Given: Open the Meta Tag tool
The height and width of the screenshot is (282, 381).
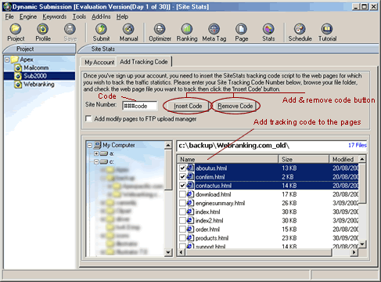Looking at the screenshot, I should (214, 32).
